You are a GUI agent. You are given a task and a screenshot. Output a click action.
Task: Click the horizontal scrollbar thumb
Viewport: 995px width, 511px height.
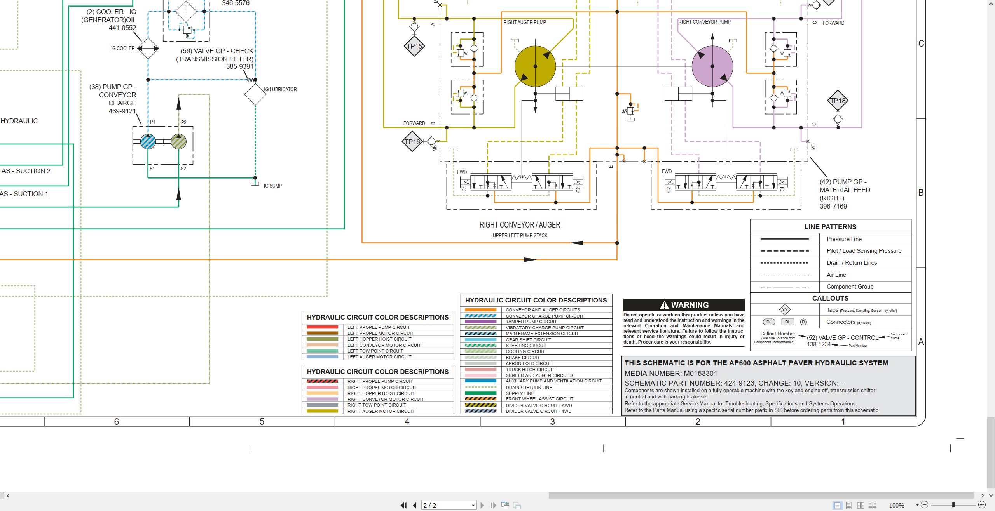click(761, 495)
